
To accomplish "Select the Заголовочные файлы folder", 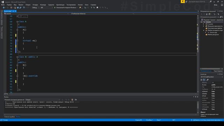I will [x=214, y=28].
